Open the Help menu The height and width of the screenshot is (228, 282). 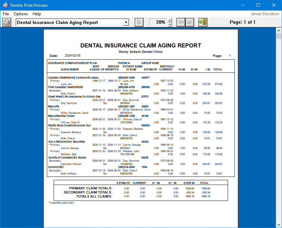(x=37, y=14)
